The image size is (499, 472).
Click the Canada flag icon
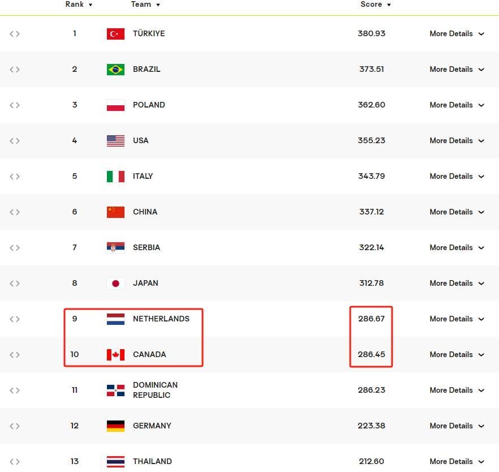115,355
